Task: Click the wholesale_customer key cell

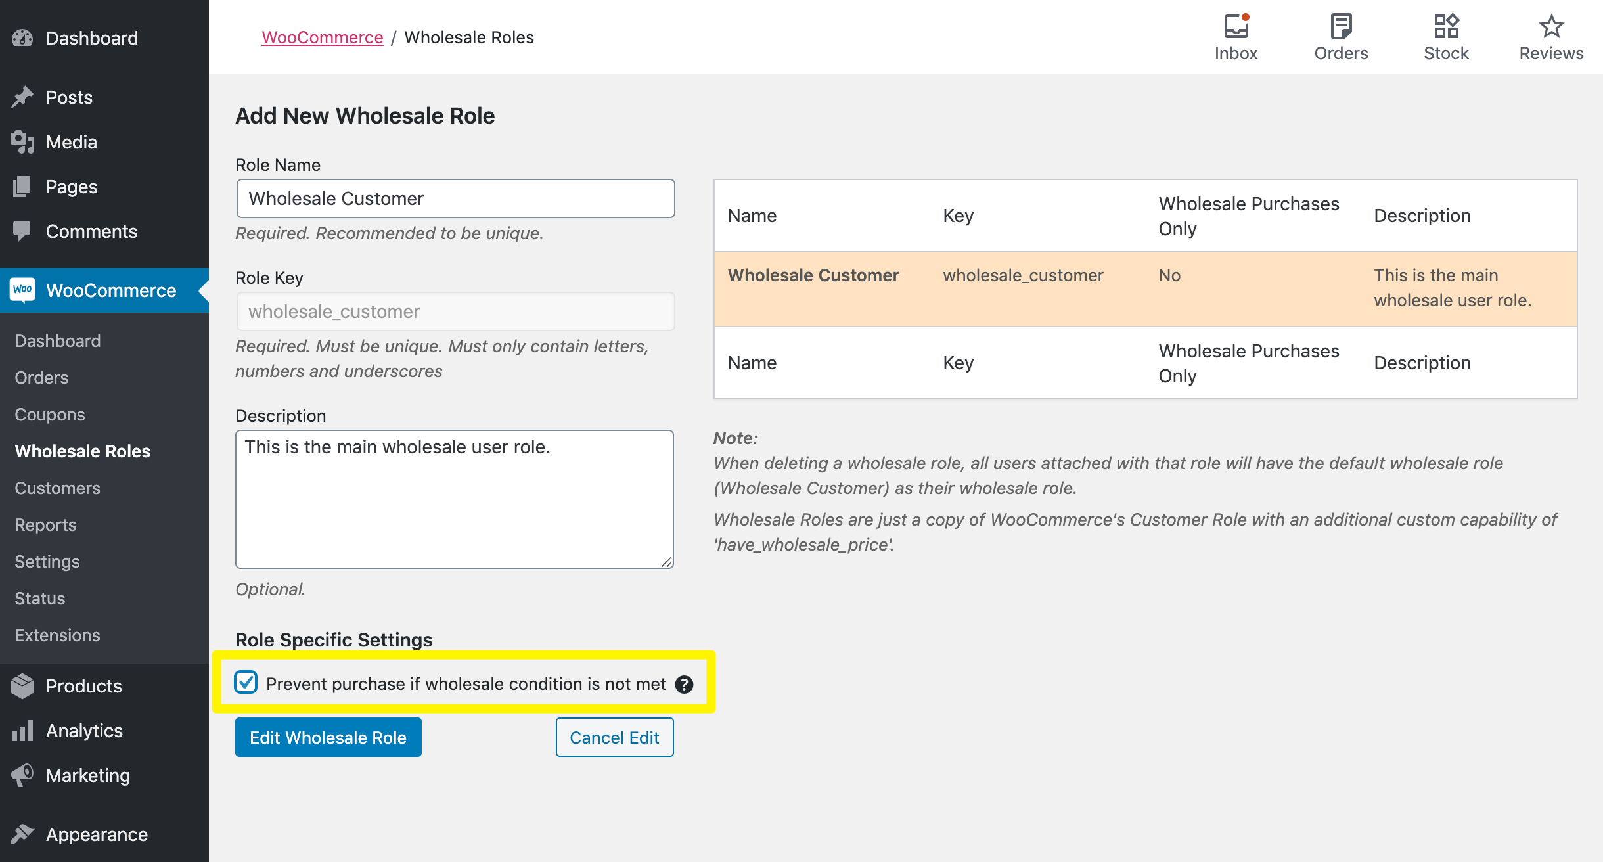Action: [1024, 275]
